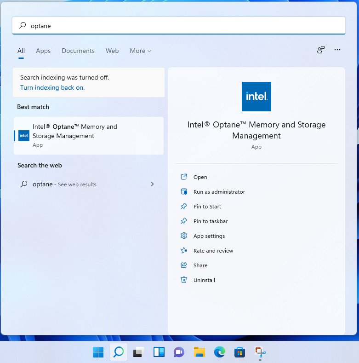
Task: Launch Microsoft Edge from the taskbar
Action: coord(219,352)
